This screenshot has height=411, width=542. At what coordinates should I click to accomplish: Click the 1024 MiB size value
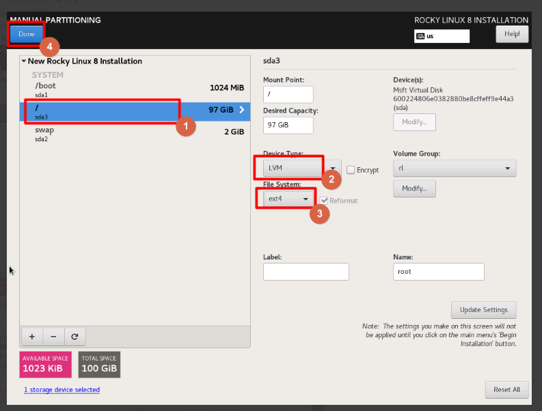click(227, 87)
